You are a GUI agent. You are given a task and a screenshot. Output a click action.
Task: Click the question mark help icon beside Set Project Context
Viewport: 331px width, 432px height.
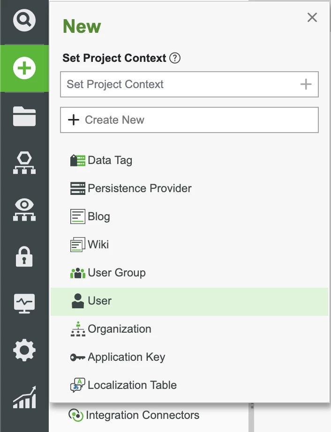(x=174, y=58)
